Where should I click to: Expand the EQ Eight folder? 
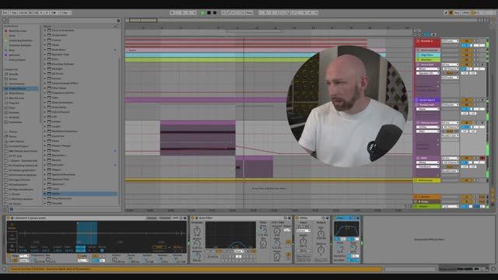point(45,69)
